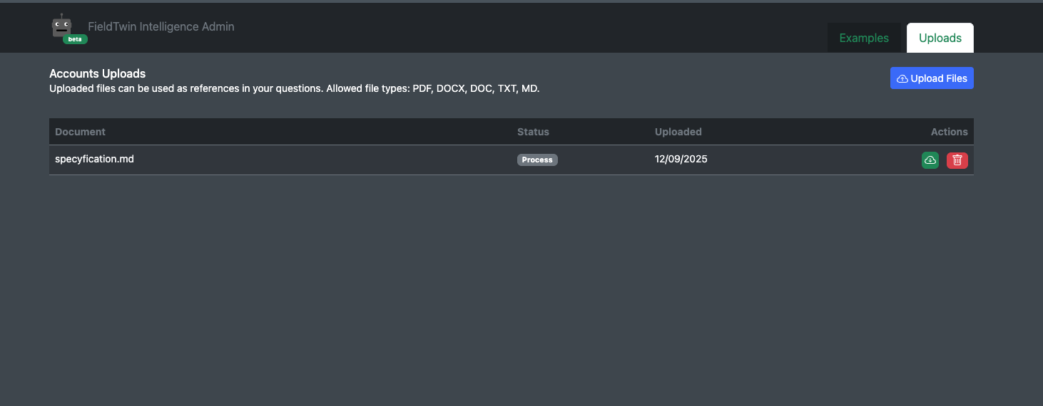Viewport: 1043px width, 406px height.
Task: Download the specyfication.md file
Action: 930,160
